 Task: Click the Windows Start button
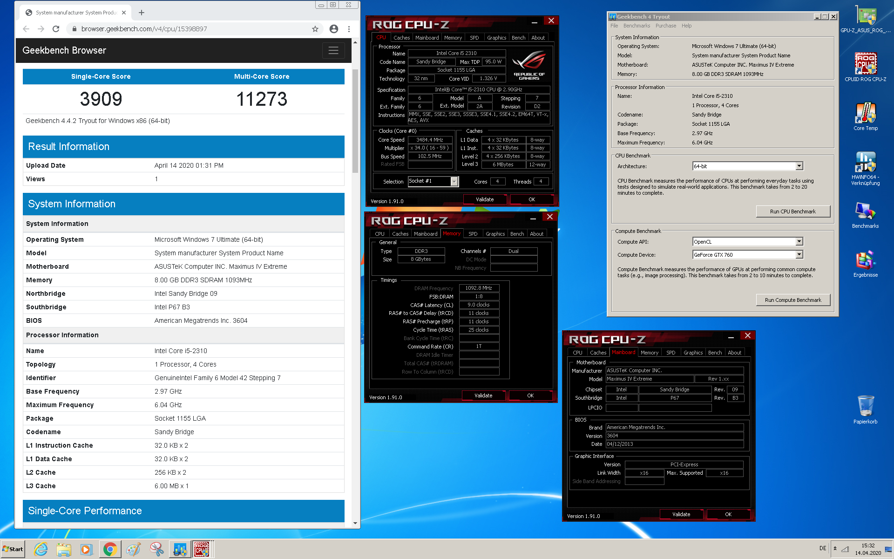point(13,549)
